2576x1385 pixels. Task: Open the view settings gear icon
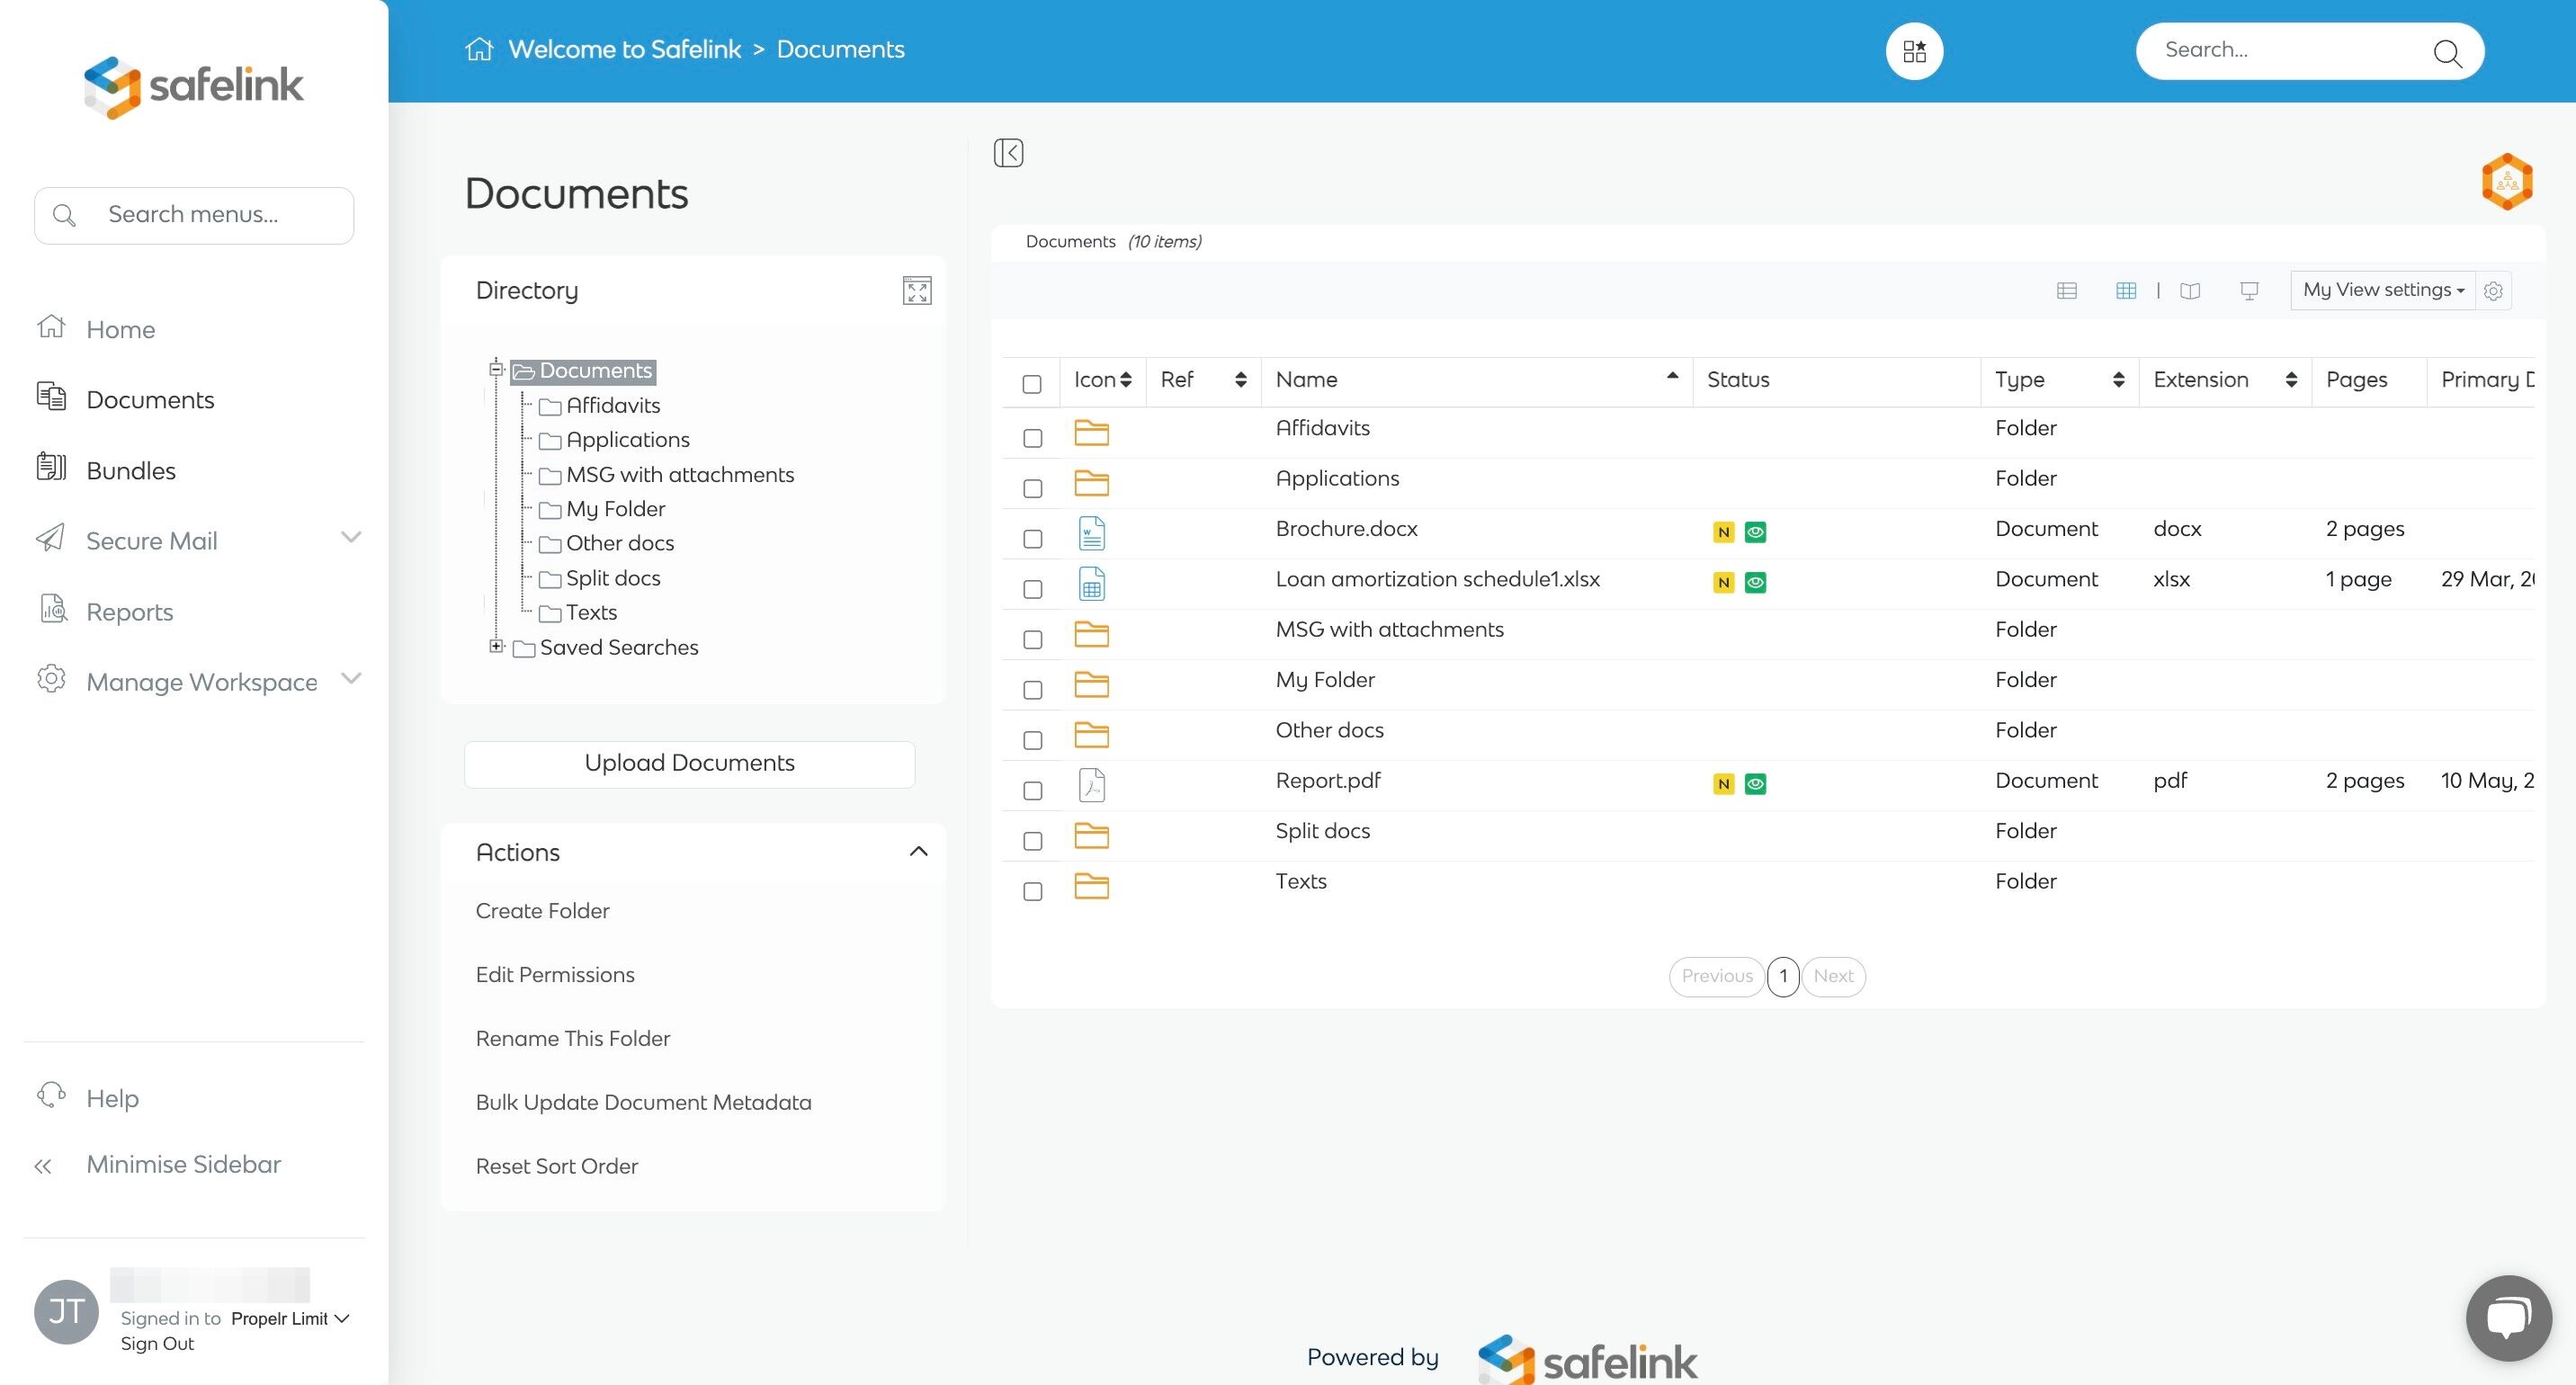2493,291
